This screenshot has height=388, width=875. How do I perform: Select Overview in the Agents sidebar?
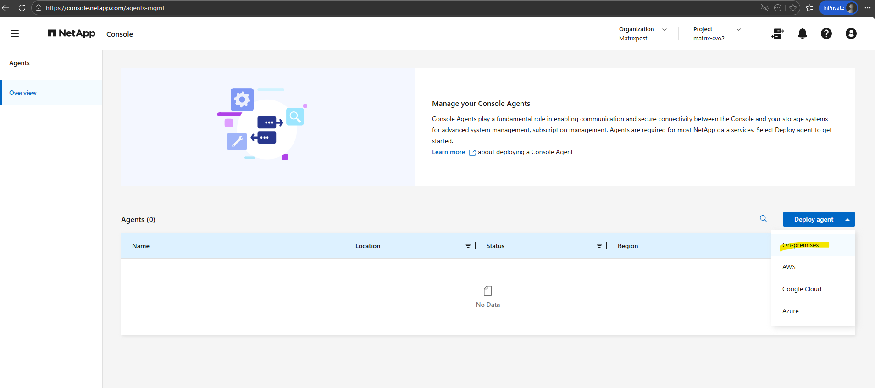[23, 93]
